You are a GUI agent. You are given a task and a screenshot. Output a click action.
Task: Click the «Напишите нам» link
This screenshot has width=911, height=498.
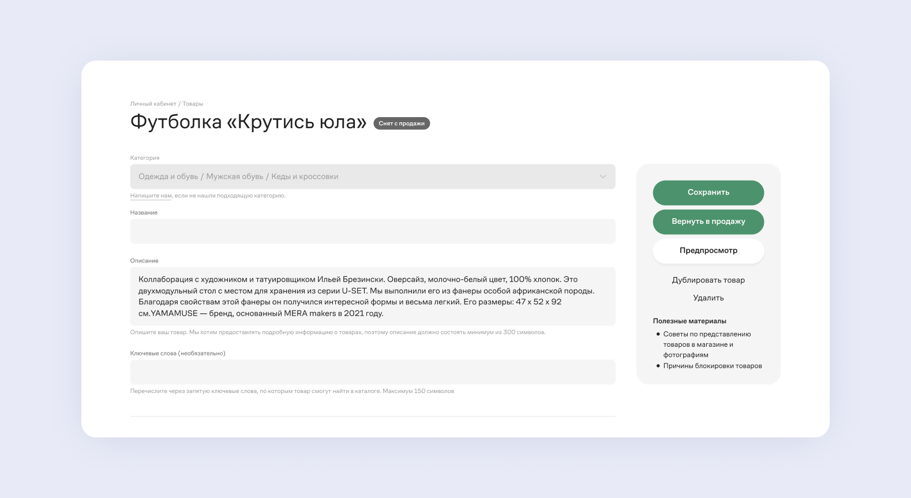pyautogui.click(x=151, y=196)
